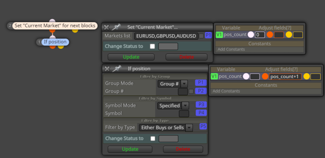Image resolution: width=325 pixels, height=158 pixels.
Task: Click white circle in top variables panel
Action: [x=251, y=35]
